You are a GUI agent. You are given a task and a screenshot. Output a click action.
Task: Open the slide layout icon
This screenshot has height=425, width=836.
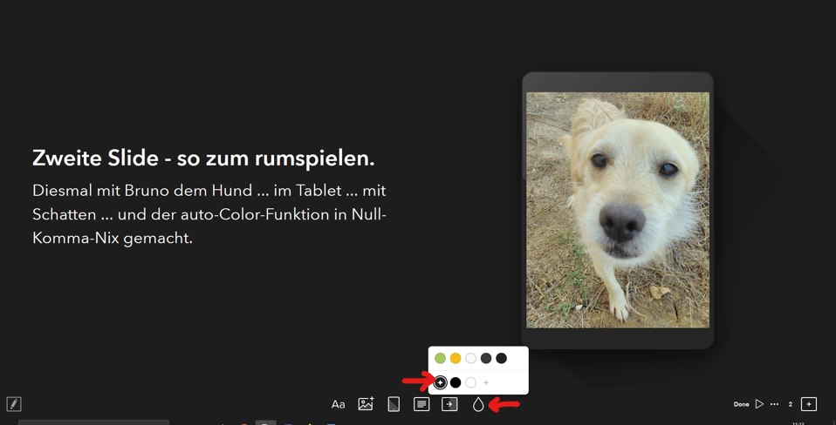[421, 404]
